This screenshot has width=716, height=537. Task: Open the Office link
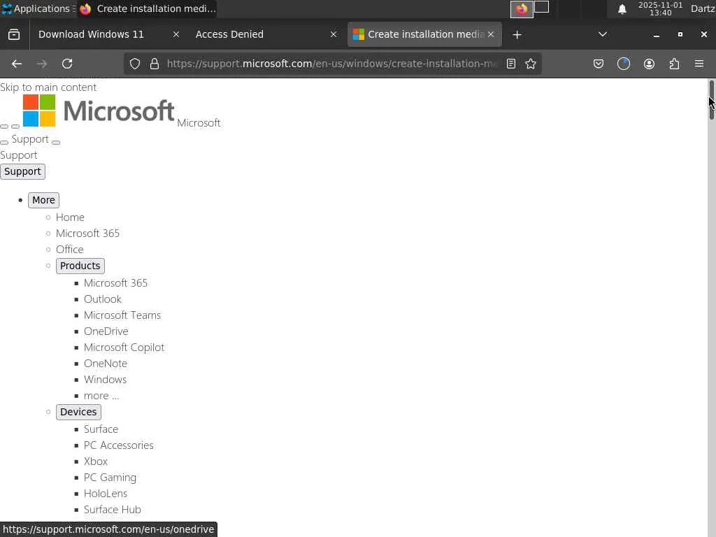pos(69,250)
